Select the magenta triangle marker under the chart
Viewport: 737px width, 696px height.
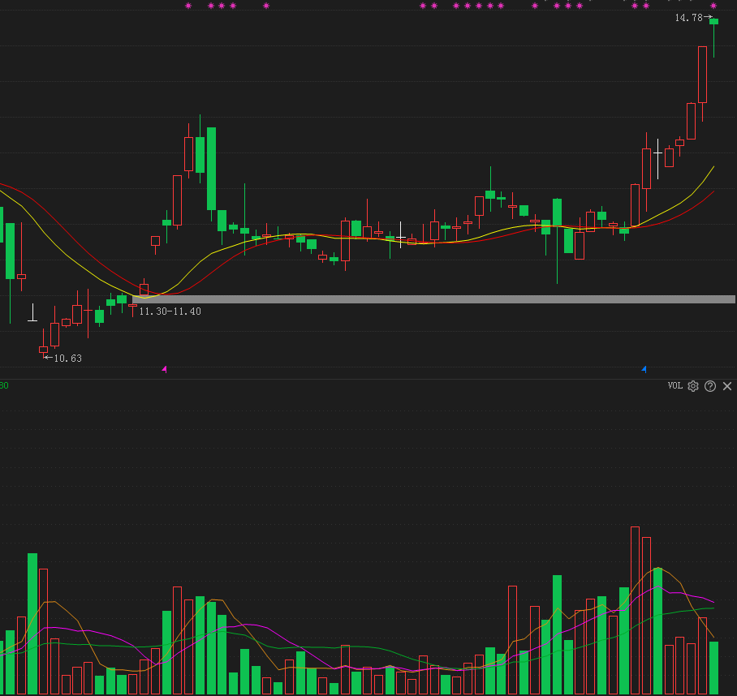coord(164,369)
